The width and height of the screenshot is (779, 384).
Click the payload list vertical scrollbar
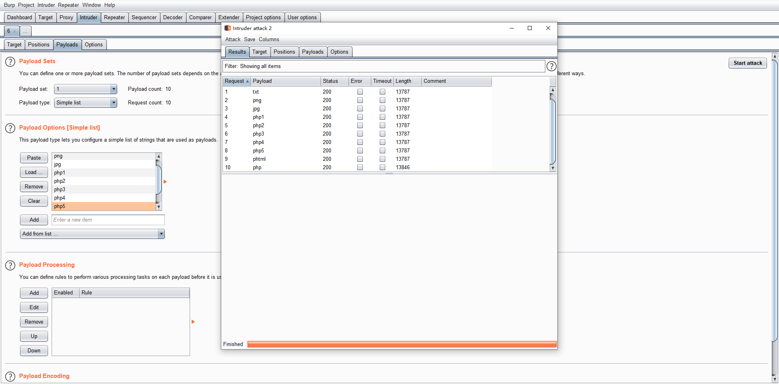coord(159,182)
